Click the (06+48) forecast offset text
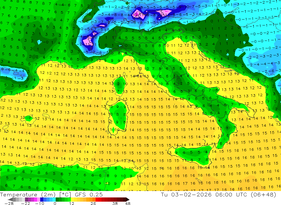 (263, 195)
